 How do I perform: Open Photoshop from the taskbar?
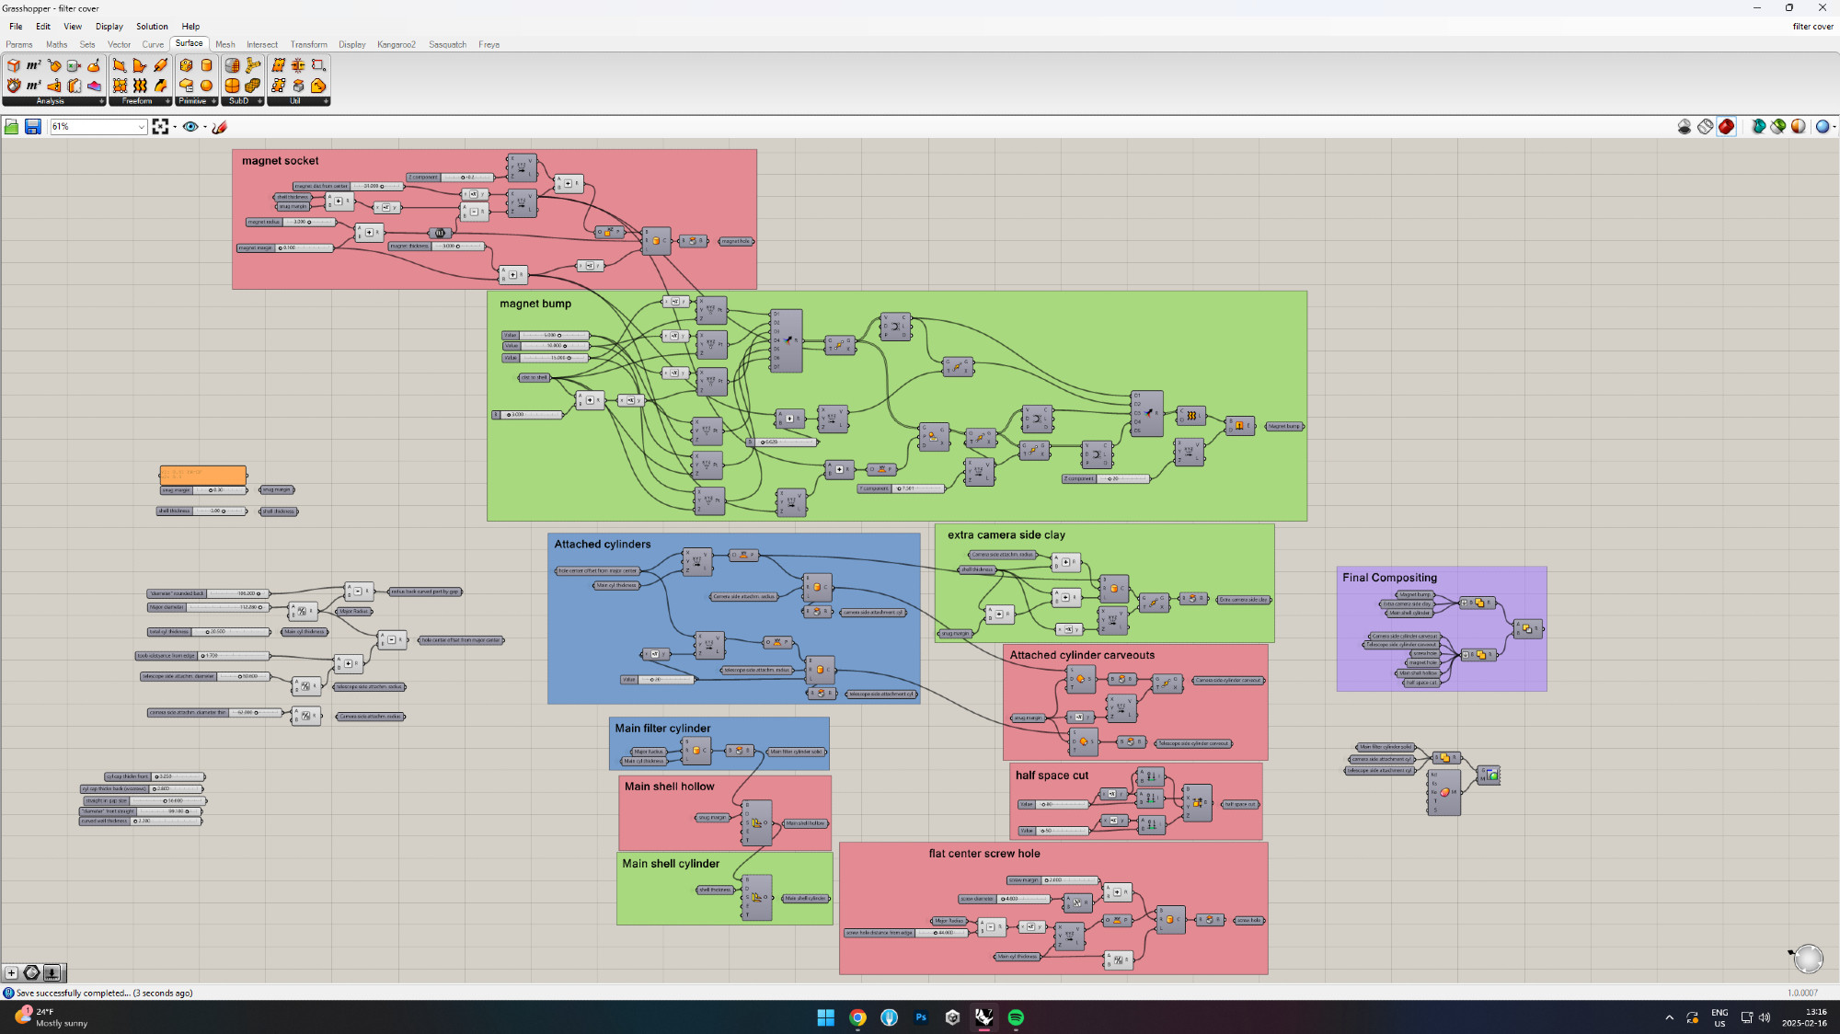tap(921, 1017)
